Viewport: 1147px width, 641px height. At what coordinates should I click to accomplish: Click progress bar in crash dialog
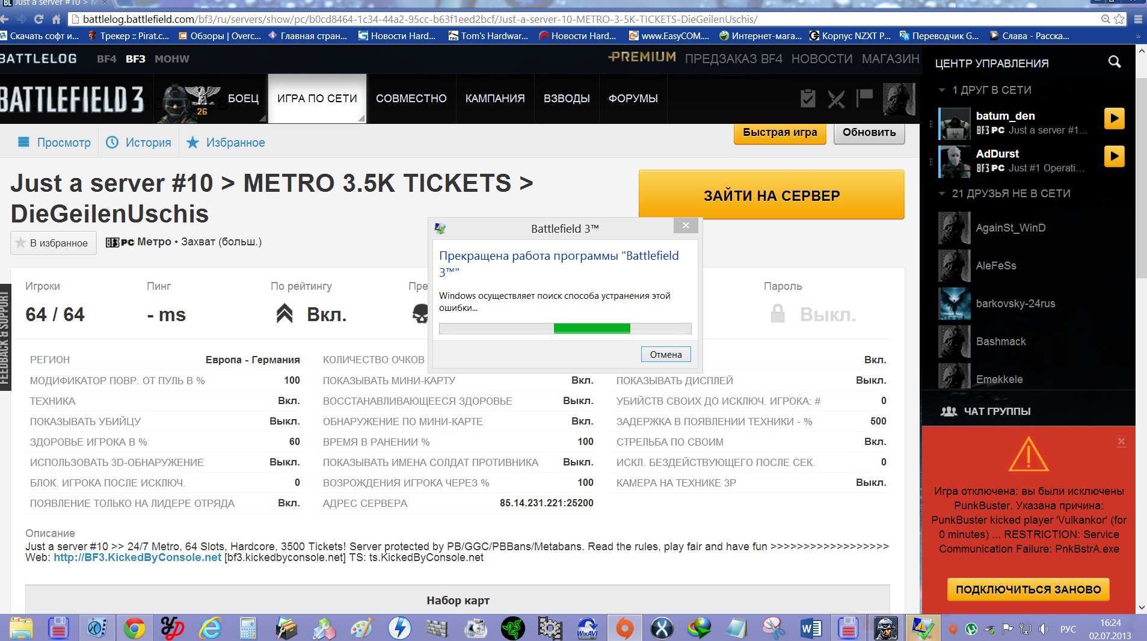[565, 328]
